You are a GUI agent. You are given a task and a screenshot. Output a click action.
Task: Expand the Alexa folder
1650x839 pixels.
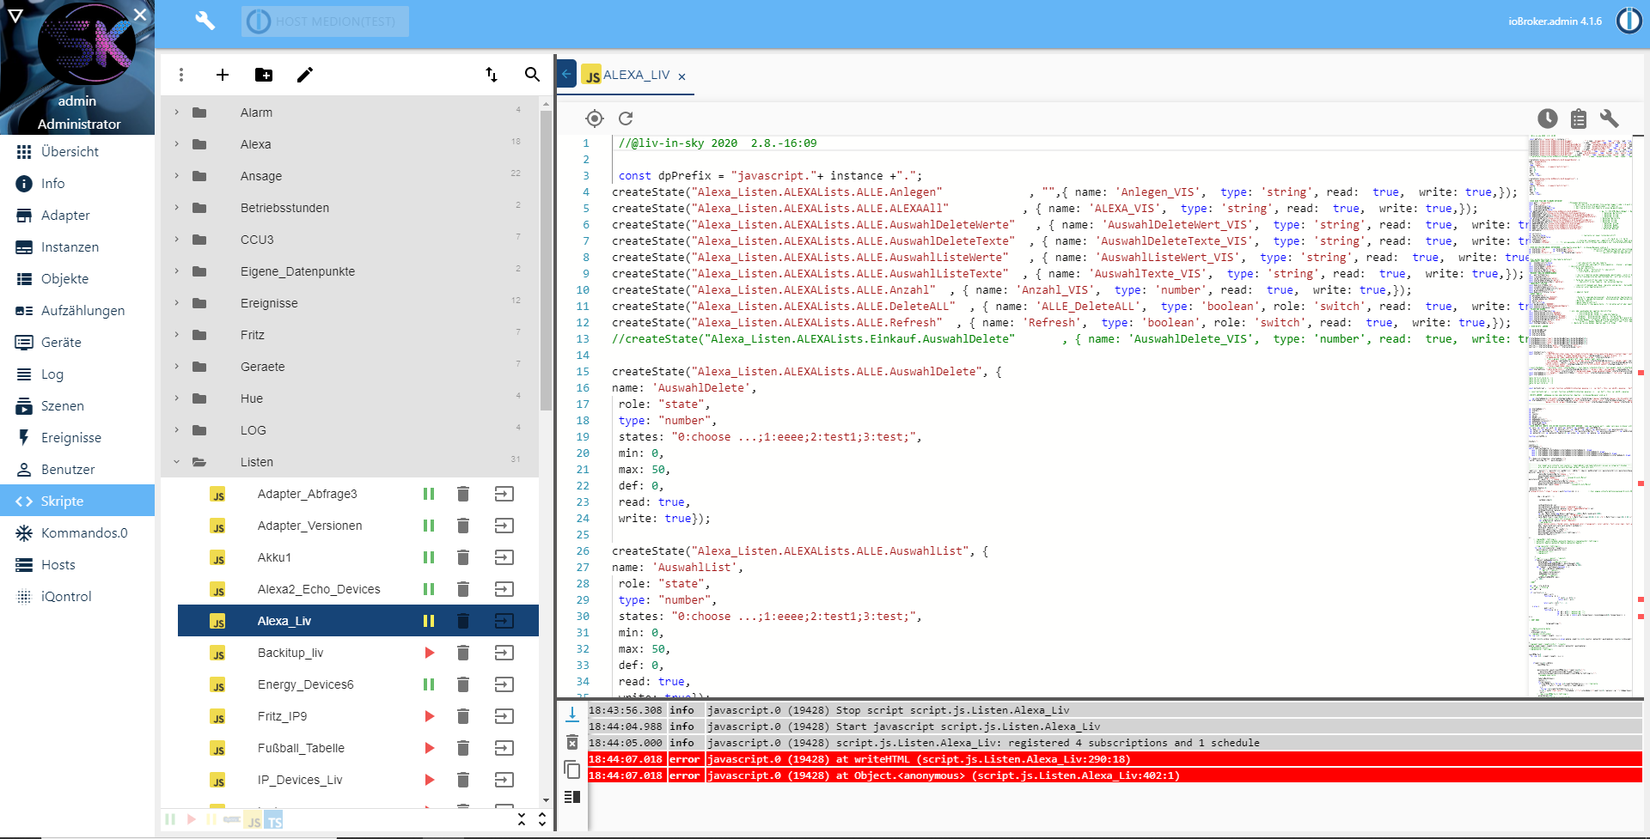pos(177,144)
